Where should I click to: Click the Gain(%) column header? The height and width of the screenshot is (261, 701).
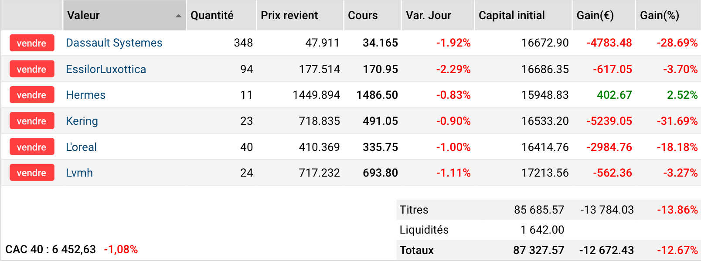tap(668, 15)
